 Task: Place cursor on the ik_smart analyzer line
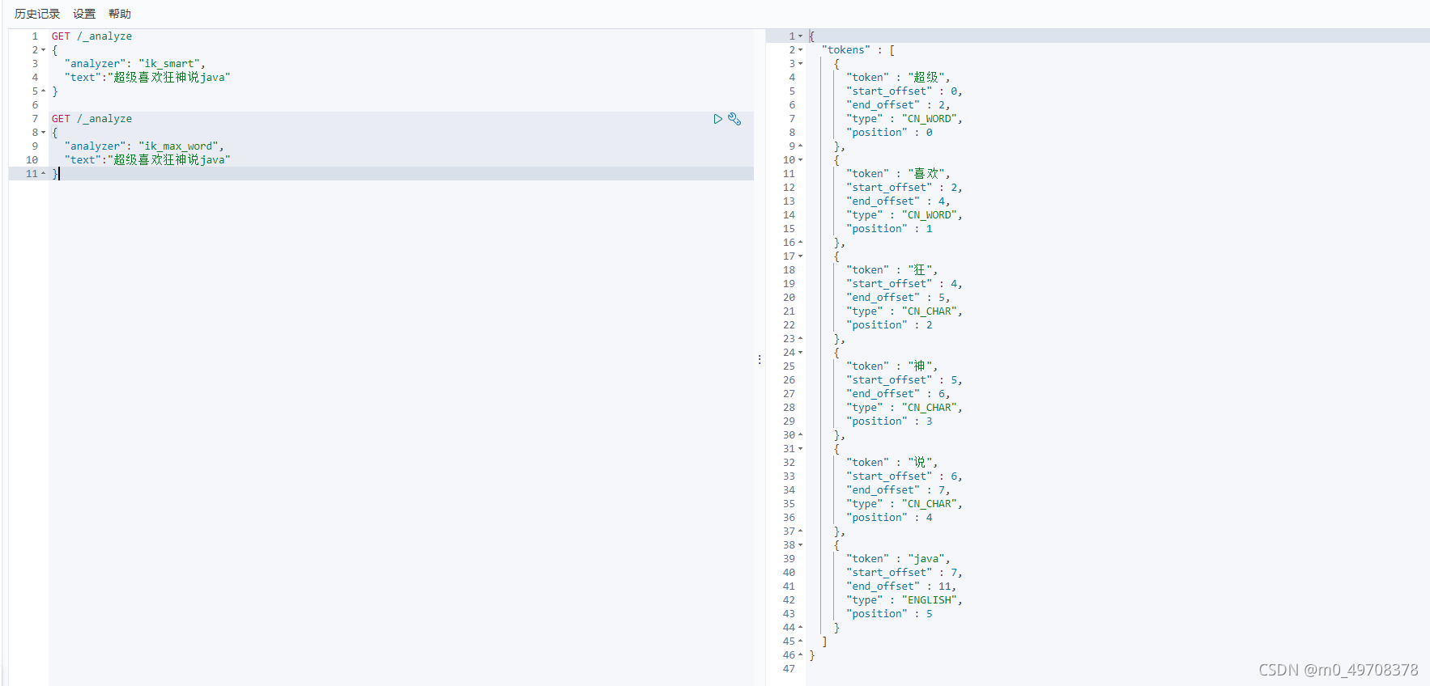134,64
